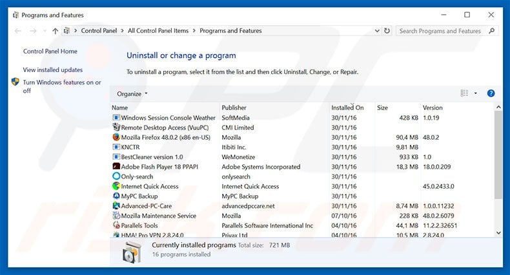The height and width of the screenshot is (275, 510).
Task: Click the Parallels Tools icon
Action: (116, 225)
